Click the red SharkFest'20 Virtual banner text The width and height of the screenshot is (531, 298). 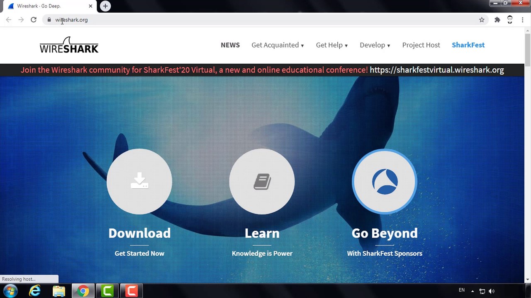coord(194,70)
